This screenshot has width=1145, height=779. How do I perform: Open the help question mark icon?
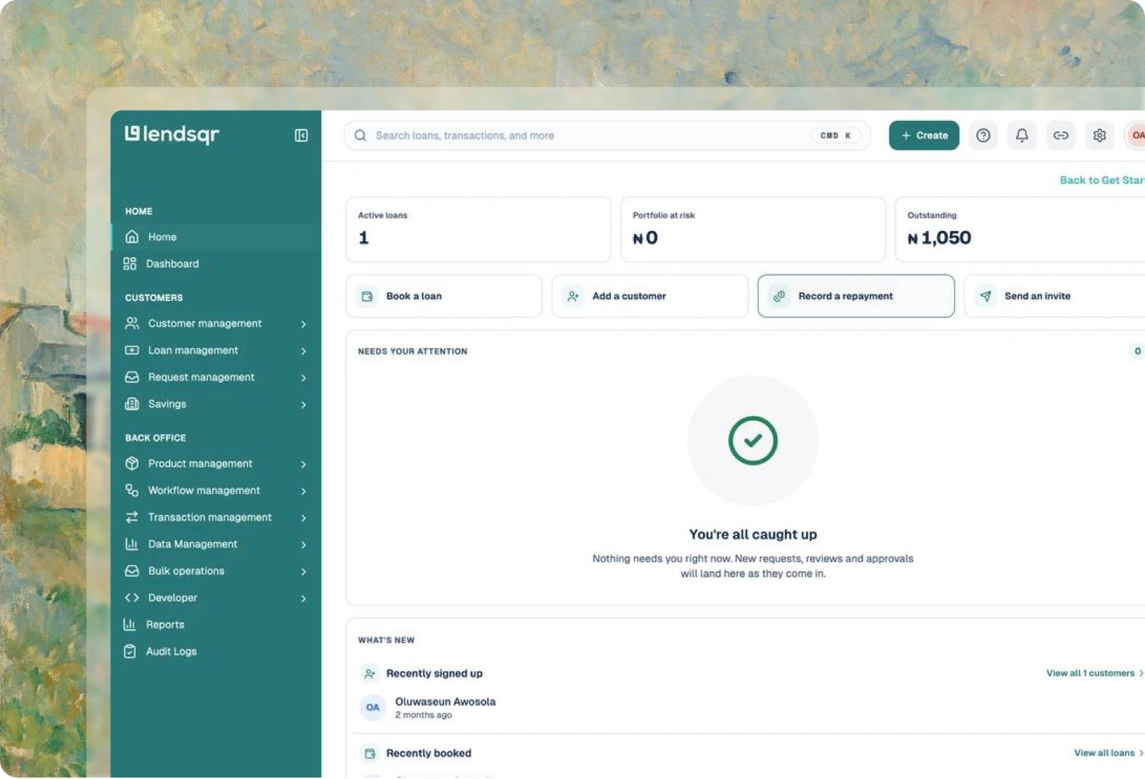(x=983, y=135)
